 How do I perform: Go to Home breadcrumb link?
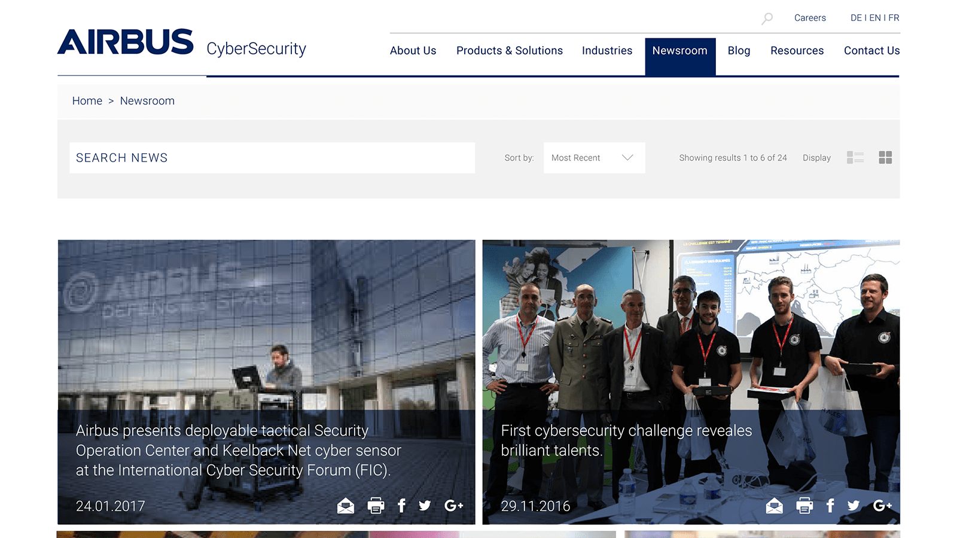(x=87, y=101)
